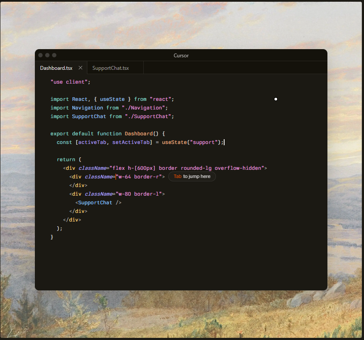Click React in the first import line
This screenshot has height=340, width=364.
pos(80,99)
